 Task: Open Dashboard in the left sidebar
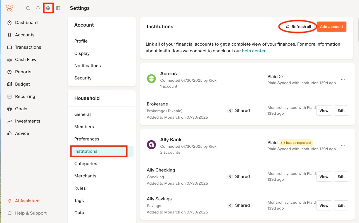tap(26, 23)
